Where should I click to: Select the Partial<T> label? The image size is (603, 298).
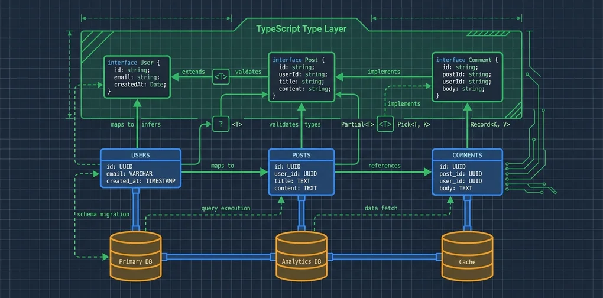coord(358,124)
